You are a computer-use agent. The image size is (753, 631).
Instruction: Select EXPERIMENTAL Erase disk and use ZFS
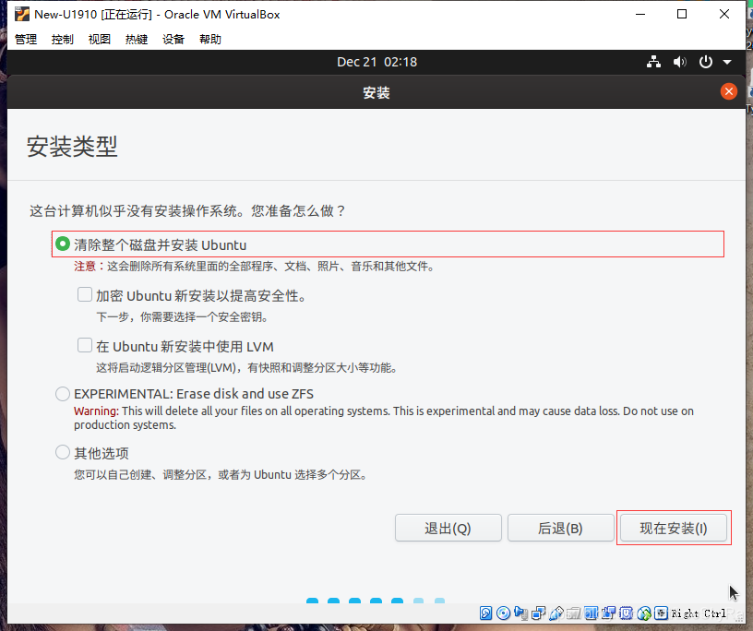[63, 394]
